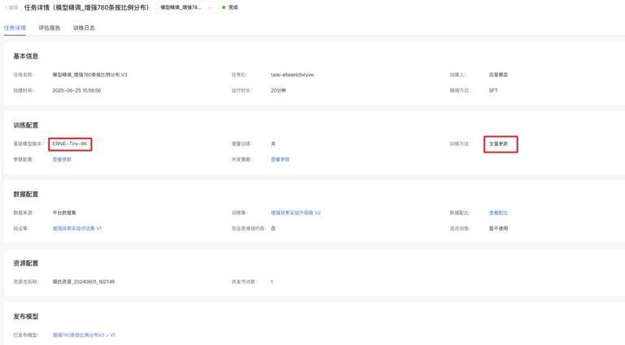
Task: Switch to the 任务详情 tab
Action: coord(15,28)
